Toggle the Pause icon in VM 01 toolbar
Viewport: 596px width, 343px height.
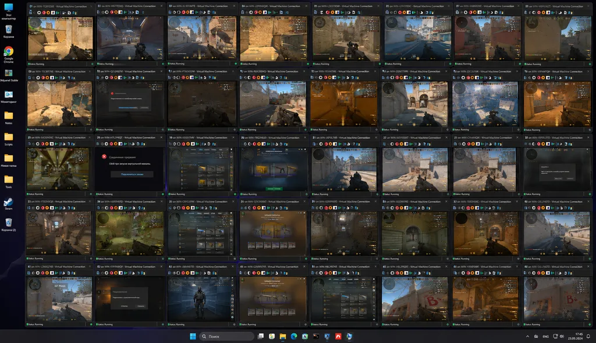click(x=53, y=13)
